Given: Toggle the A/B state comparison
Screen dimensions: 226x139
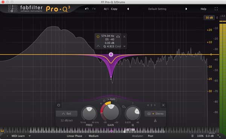Looking at the screenshot, I should pos(106,9).
